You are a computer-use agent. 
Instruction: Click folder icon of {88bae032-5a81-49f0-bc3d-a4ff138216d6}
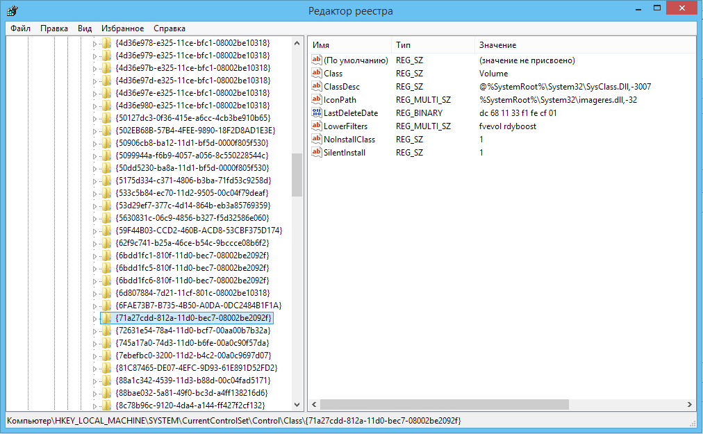tap(106, 393)
